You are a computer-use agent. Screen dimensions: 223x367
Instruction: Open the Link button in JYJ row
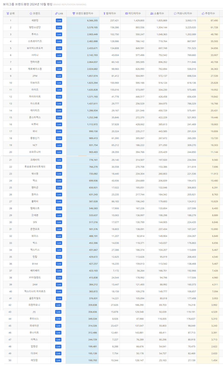coord(58,312)
